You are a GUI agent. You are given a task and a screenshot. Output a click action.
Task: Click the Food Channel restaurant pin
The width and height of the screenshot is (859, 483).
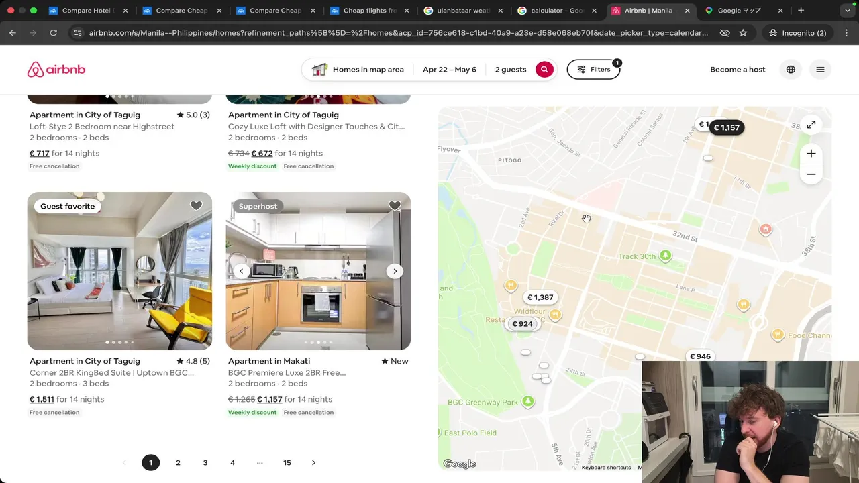[x=777, y=335]
